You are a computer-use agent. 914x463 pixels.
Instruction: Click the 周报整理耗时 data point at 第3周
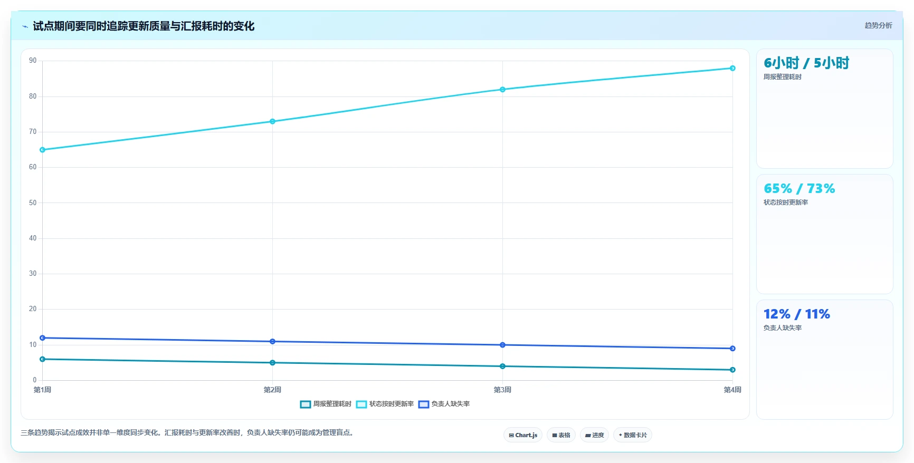(502, 366)
